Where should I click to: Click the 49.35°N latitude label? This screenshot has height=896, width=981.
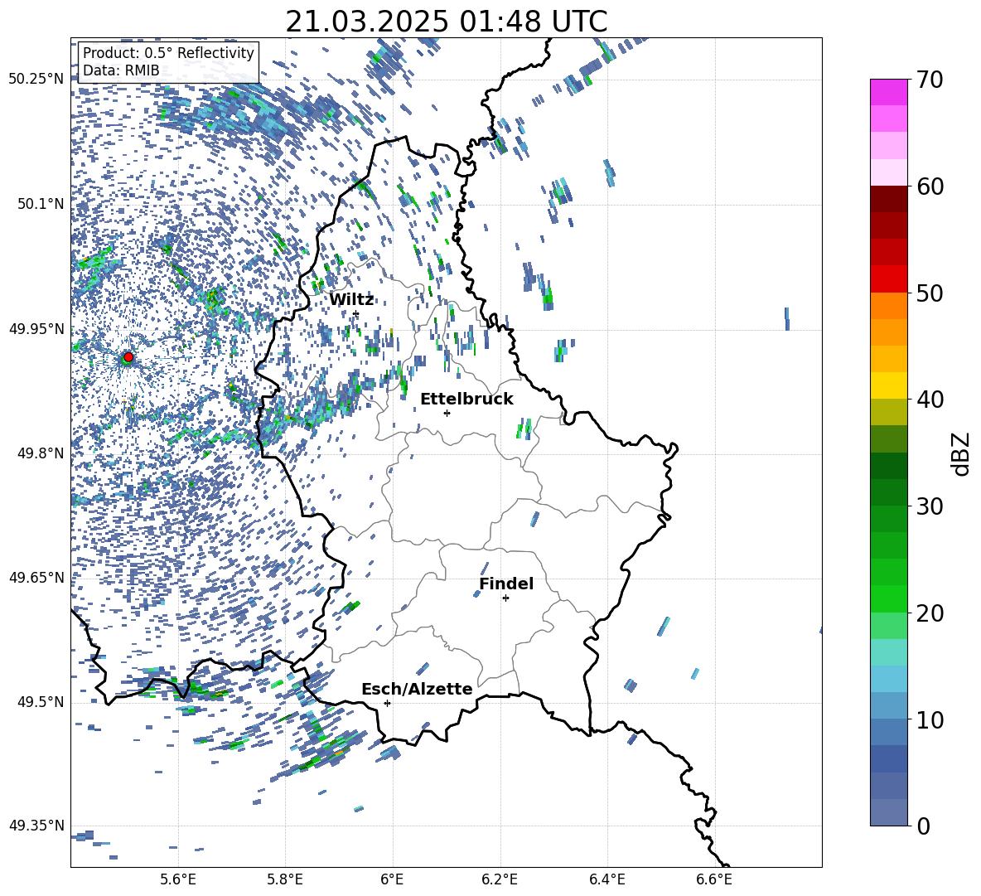tap(36, 826)
